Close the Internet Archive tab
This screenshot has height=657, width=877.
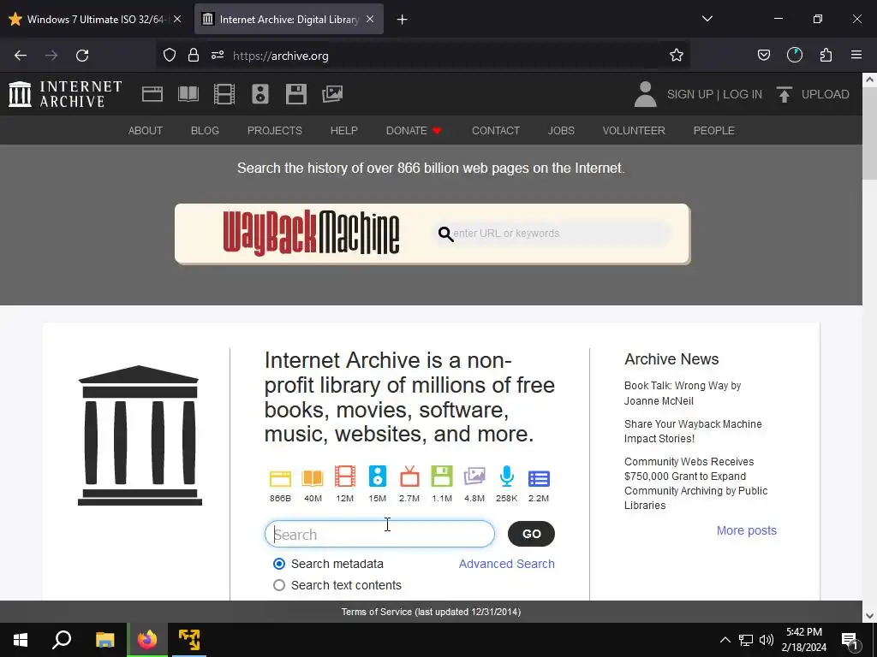click(370, 19)
